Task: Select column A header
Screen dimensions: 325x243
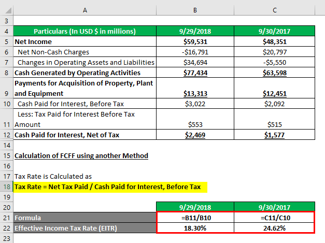Action: pos(85,10)
